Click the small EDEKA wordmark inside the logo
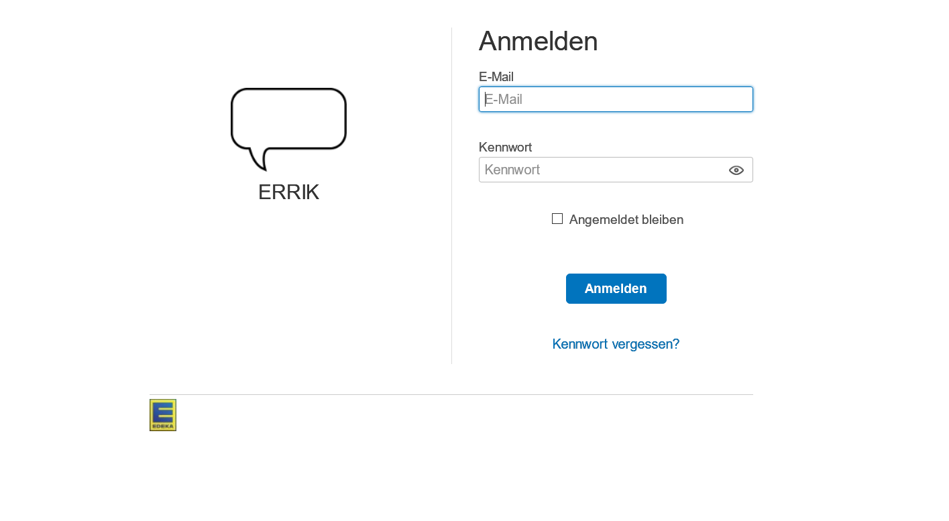Image resolution: width=949 pixels, height=521 pixels. coord(163,426)
